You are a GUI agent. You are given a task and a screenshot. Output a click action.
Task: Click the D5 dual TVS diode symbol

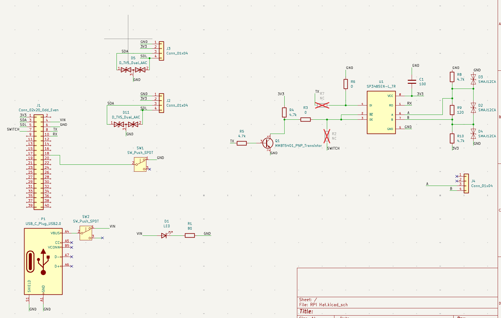coord(133,70)
